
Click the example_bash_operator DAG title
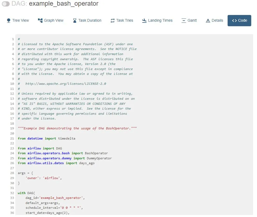point(64,4)
